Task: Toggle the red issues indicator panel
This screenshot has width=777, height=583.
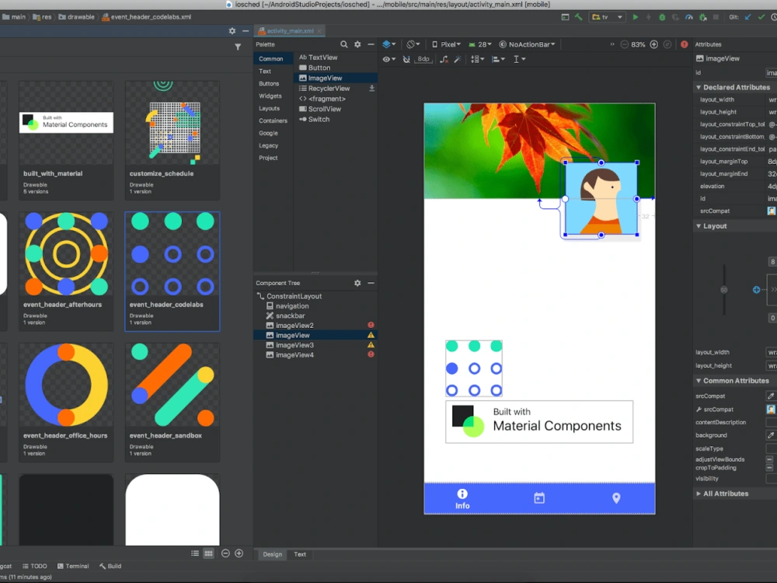Action: (685, 44)
